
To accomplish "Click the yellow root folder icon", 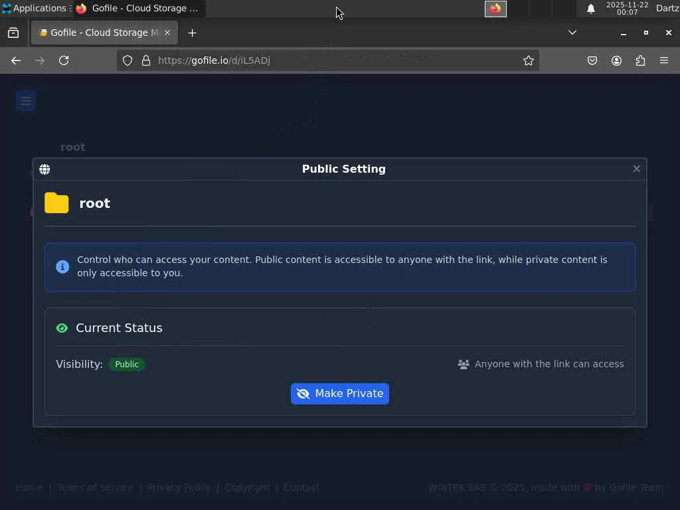I will (x=56, y=203).
